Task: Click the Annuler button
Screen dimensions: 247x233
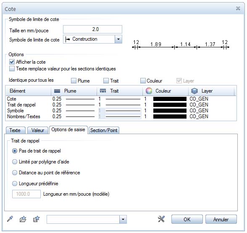Action: [x=221, y=219]
